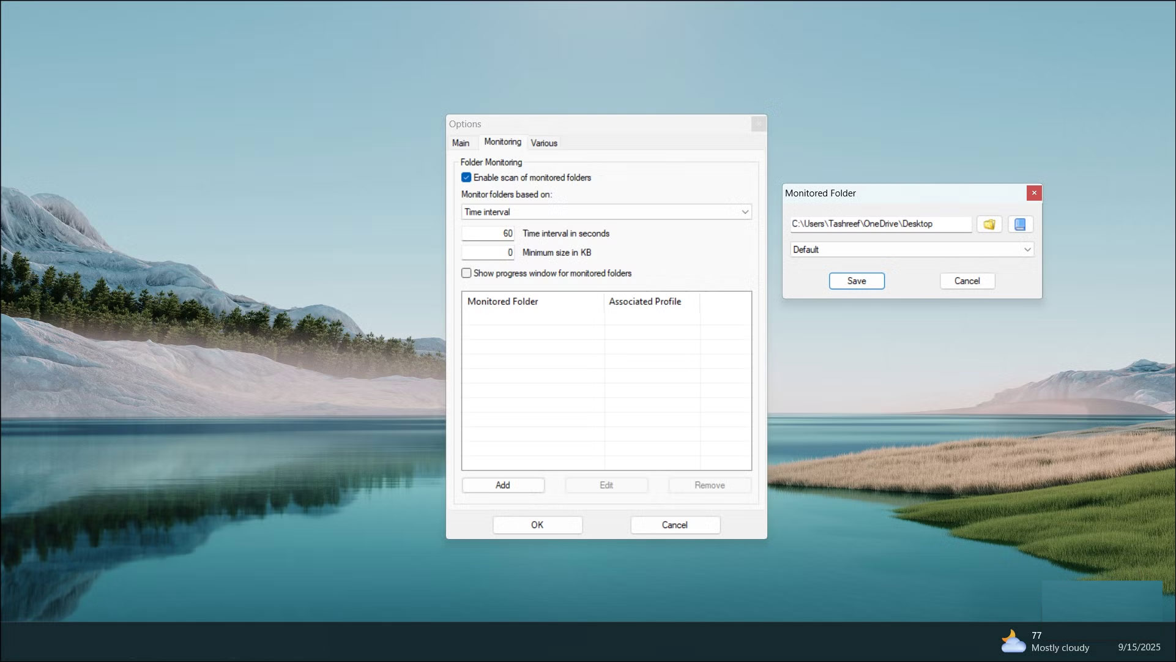Edit the time interval in seconds field
Viewport: 1176px width, 662px height.
pos(488,233)
